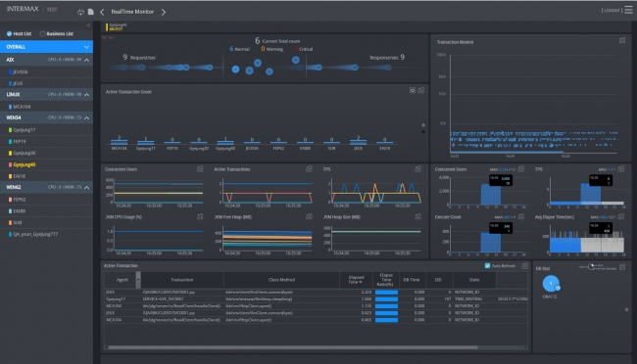Click the SERVICE=GVS_SVC0001 transaction cell
Viewport: 637px width, 364px height.
(x=163, y=299)
